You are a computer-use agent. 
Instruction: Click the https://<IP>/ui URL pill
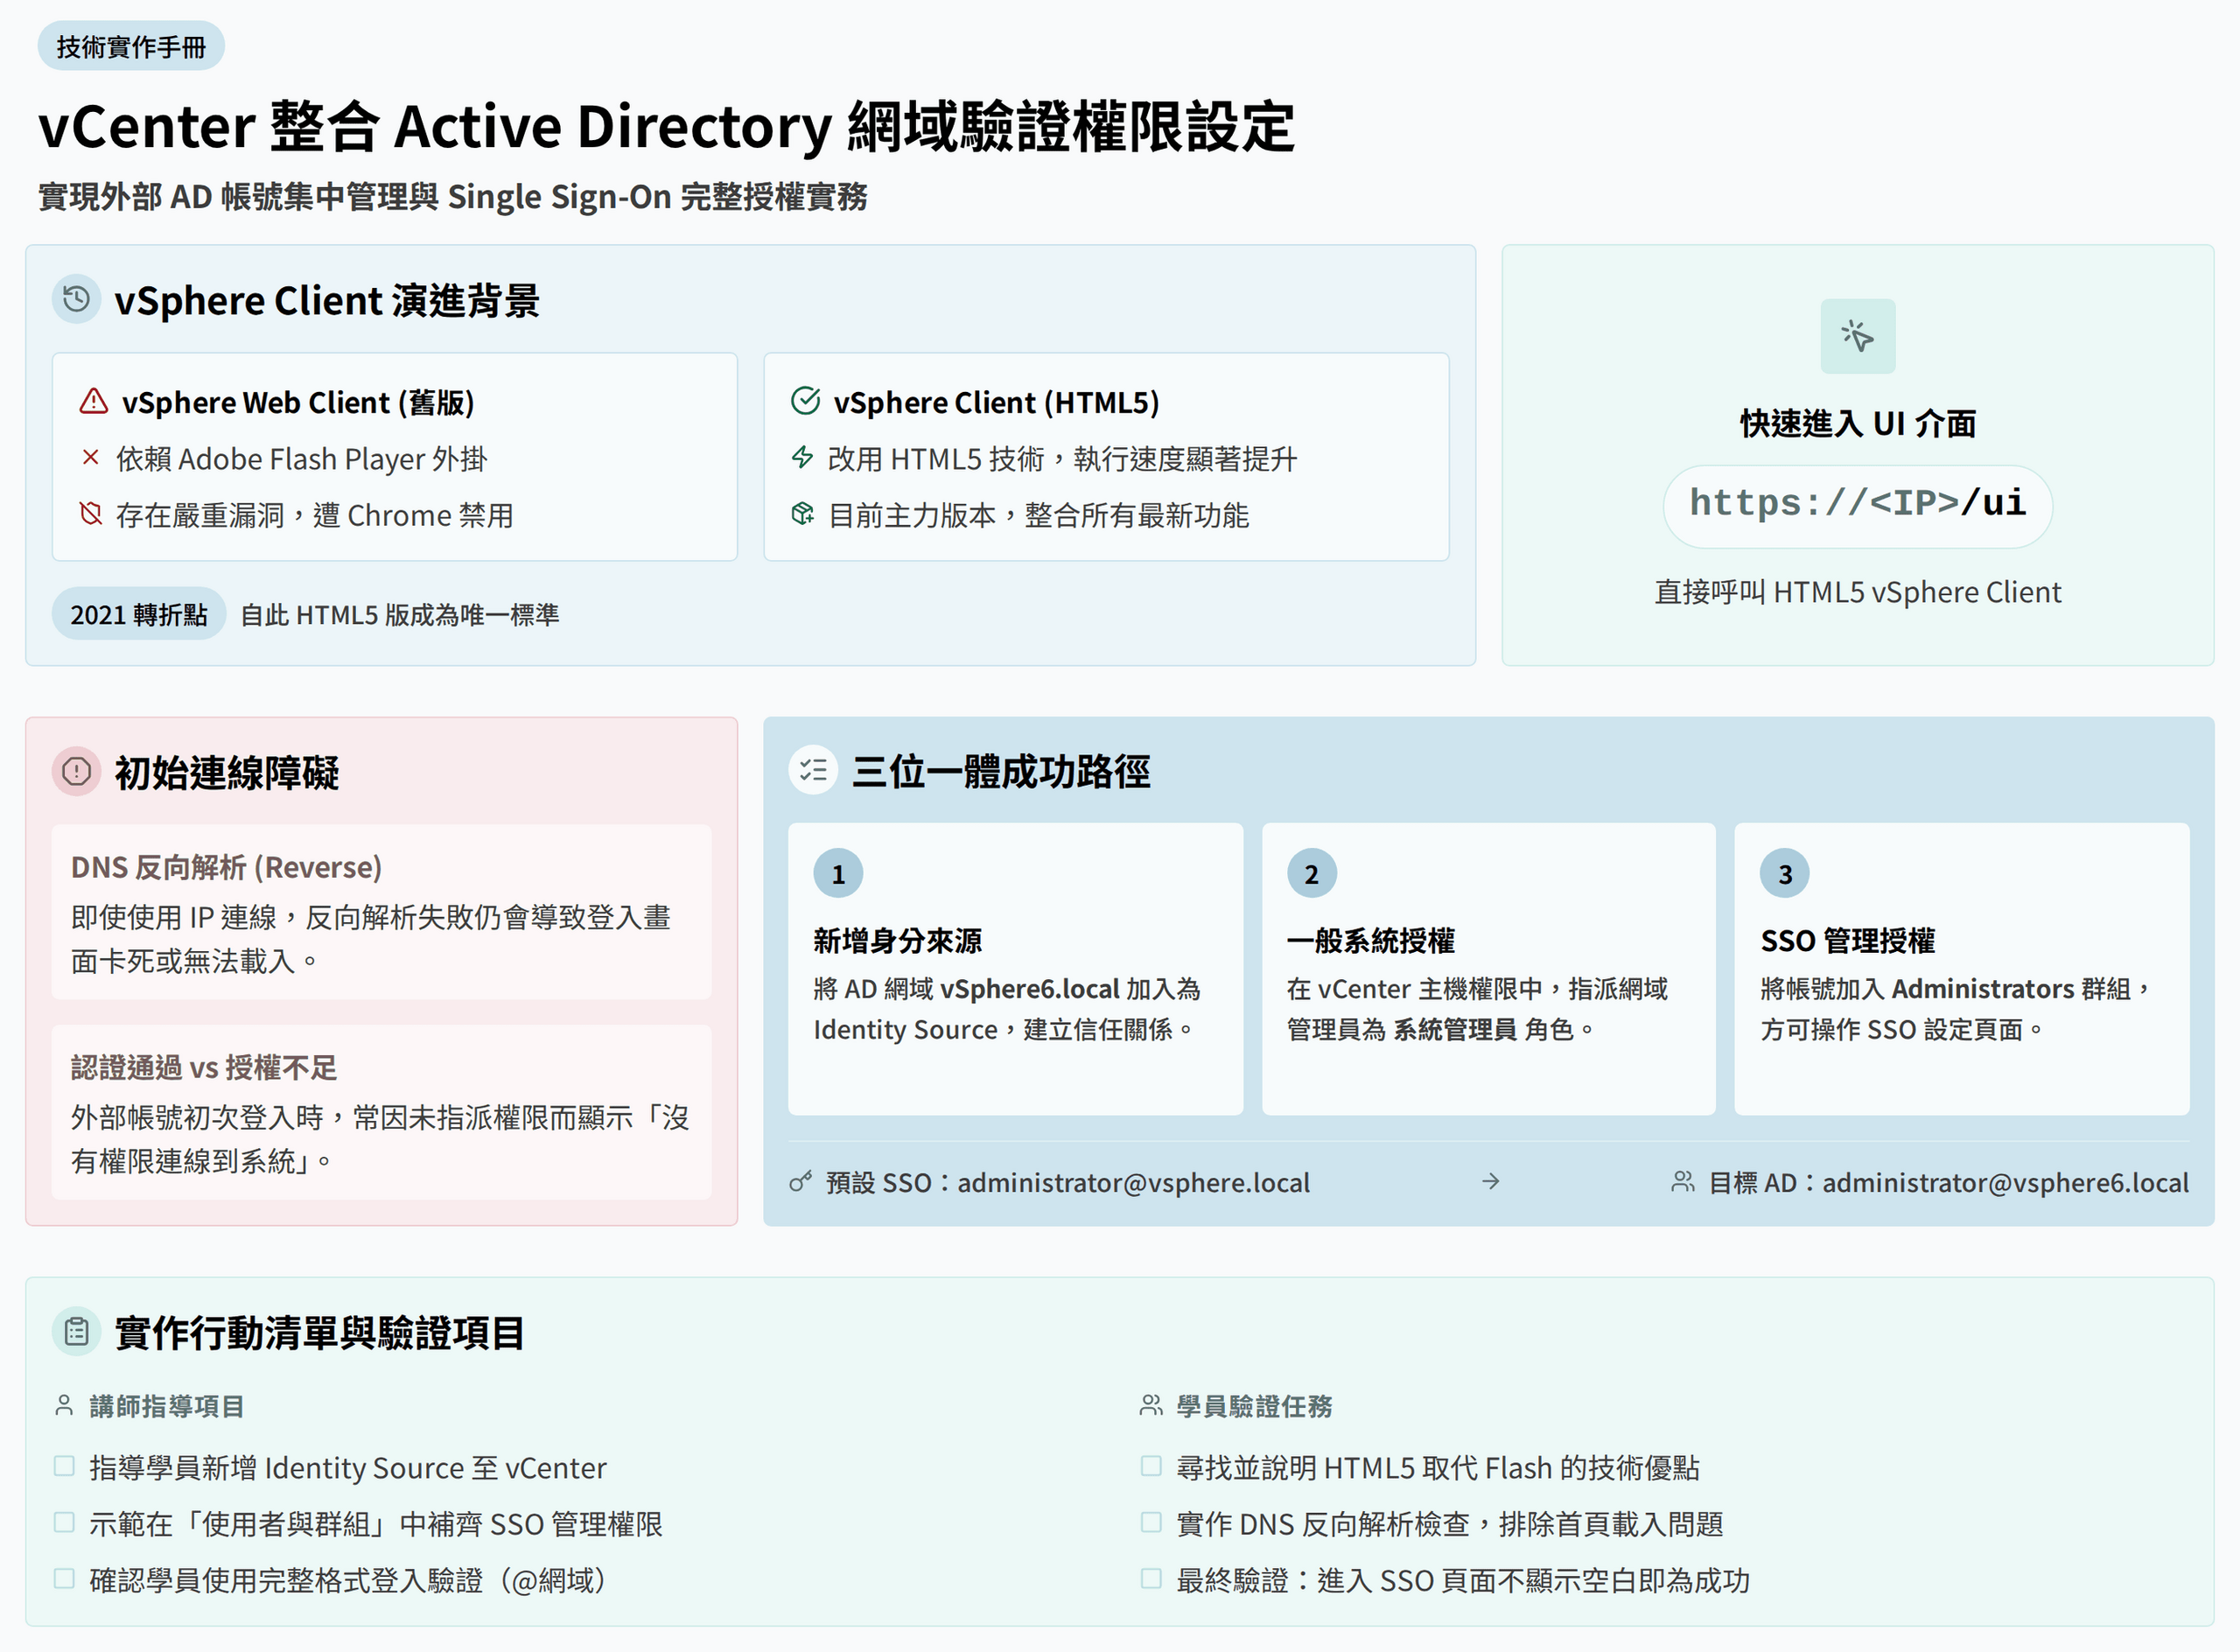click(x=1857, y=504)
